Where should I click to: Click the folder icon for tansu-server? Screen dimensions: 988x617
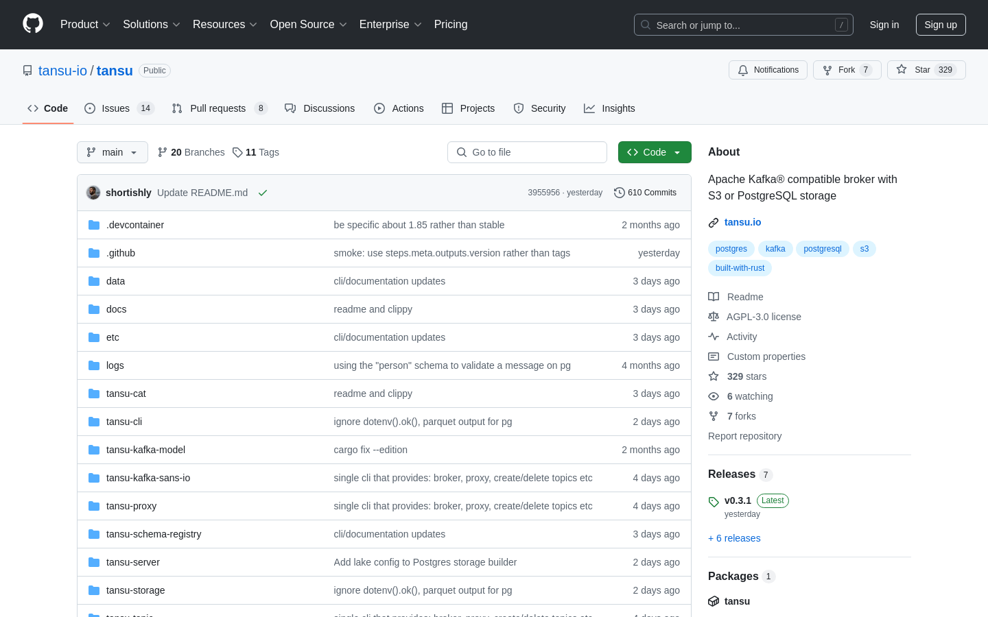[x=94, y=562]
